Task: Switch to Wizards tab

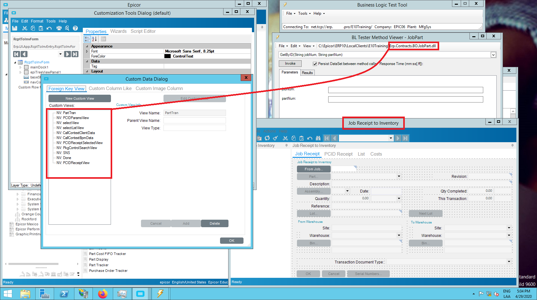Action: pyautogui.click(x=118, y=31)
